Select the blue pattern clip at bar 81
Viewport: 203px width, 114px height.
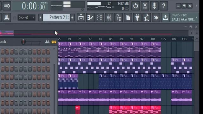pyautogui.click(x=104, y=82)
